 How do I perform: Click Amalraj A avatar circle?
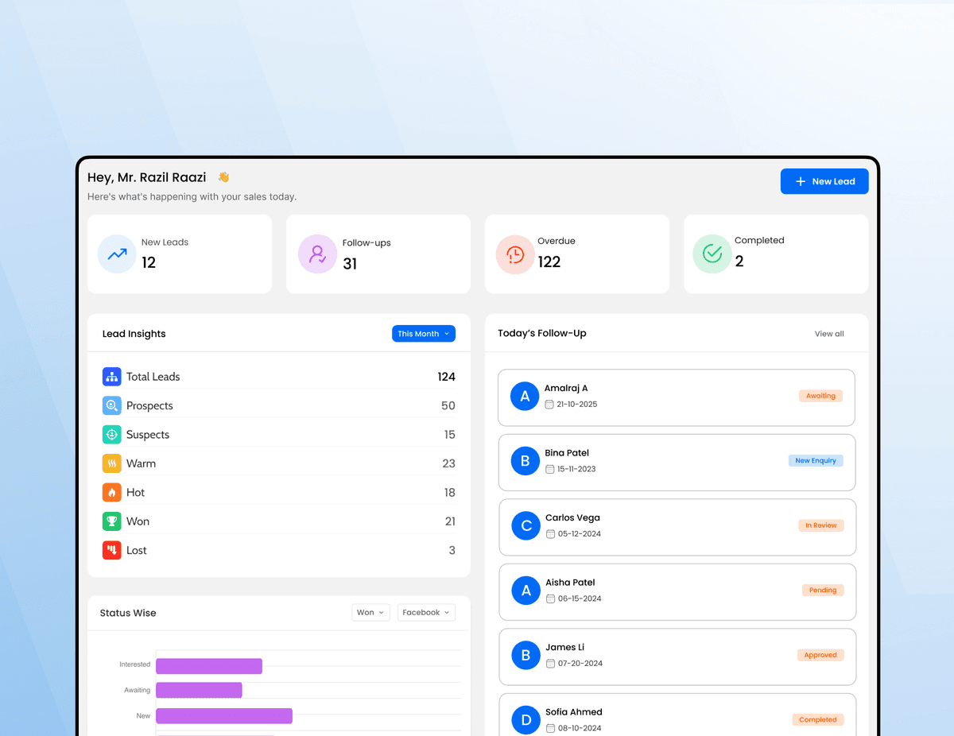click(525, 397)
